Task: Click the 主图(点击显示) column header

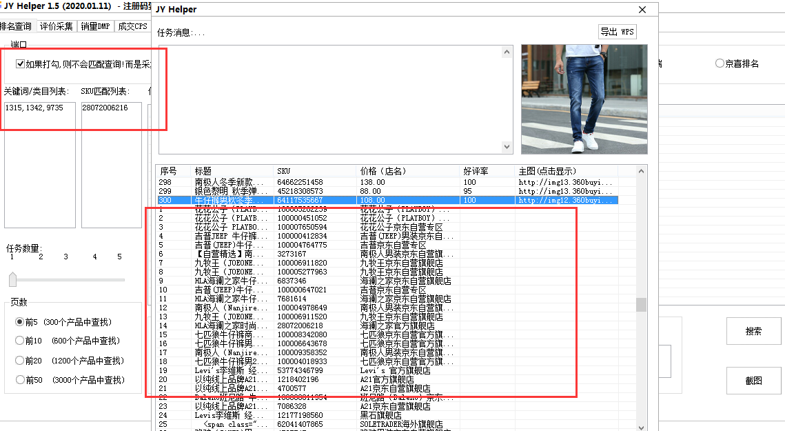Action: [567, 171]
